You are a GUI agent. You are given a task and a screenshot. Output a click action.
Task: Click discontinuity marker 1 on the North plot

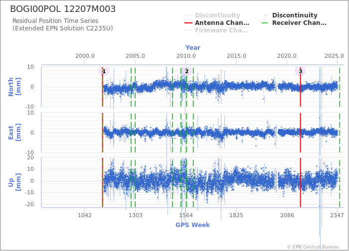pos(104,71)
